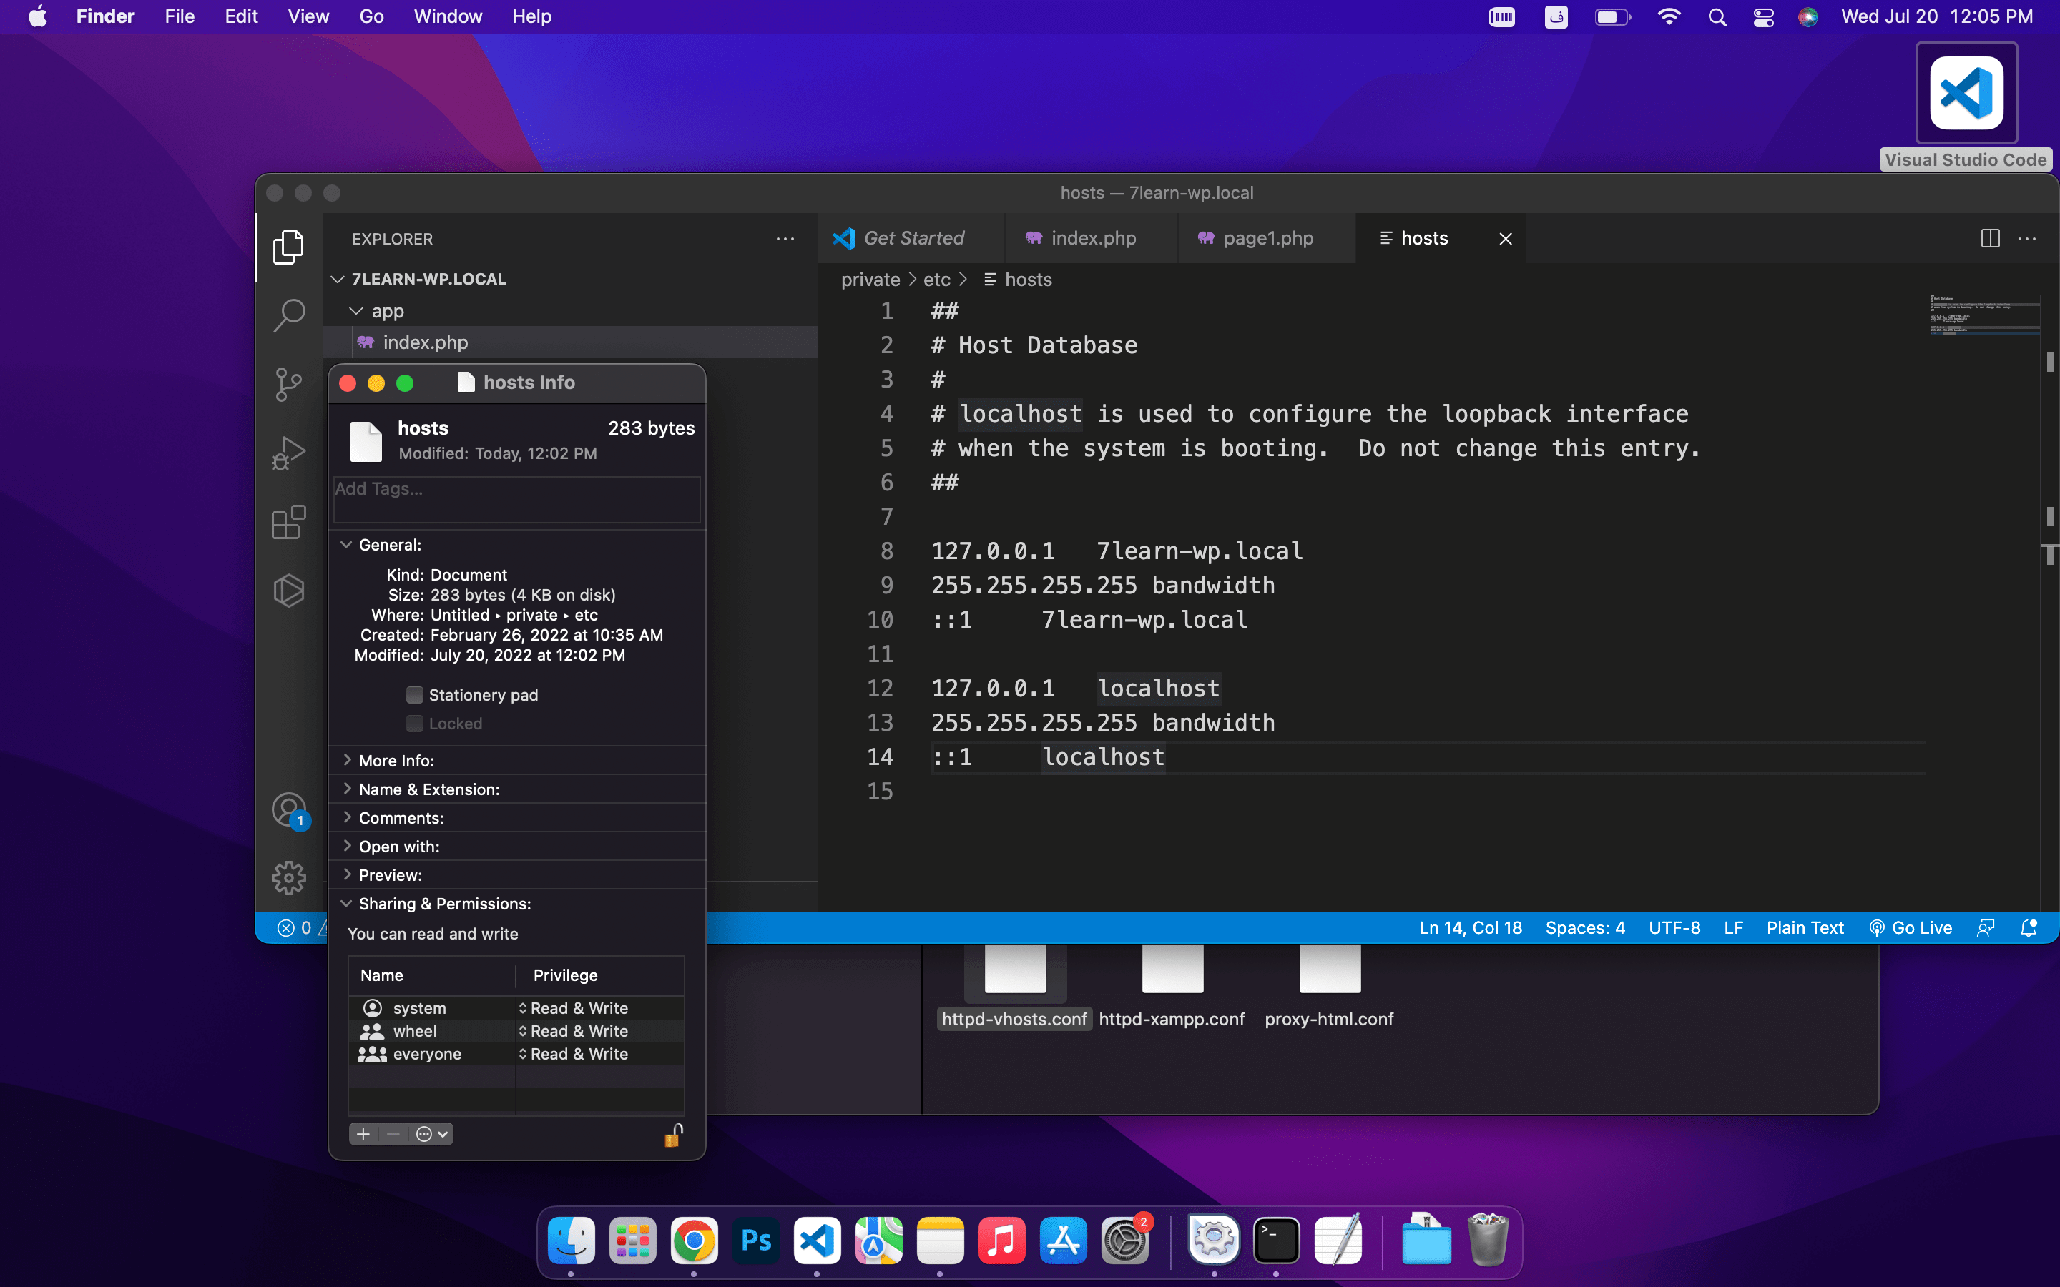Open Trash from the Dock

[1488, 1241]
